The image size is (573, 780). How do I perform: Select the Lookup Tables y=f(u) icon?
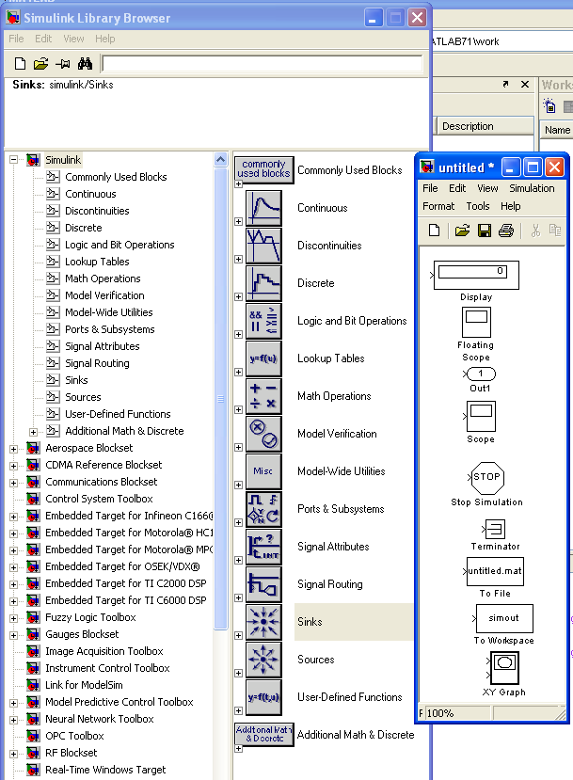(263, 358)
